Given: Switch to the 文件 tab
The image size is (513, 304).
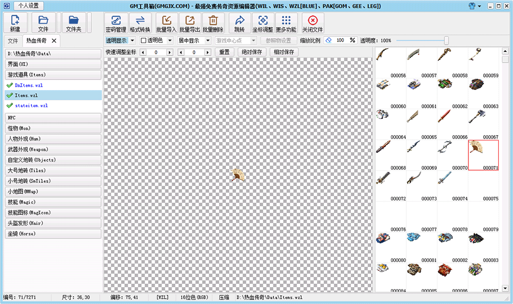Looking at the screenshot, I should (12, 40).
